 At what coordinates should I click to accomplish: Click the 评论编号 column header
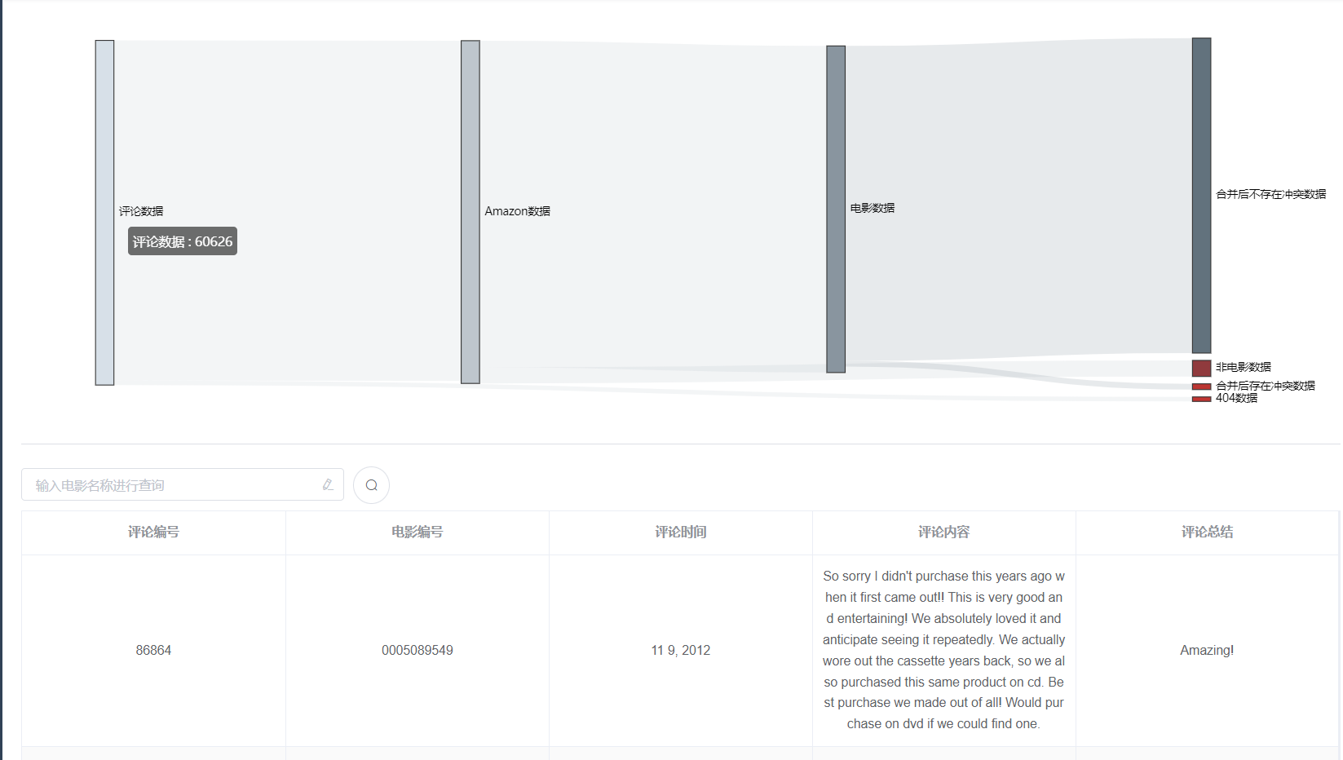pos(153,532)
